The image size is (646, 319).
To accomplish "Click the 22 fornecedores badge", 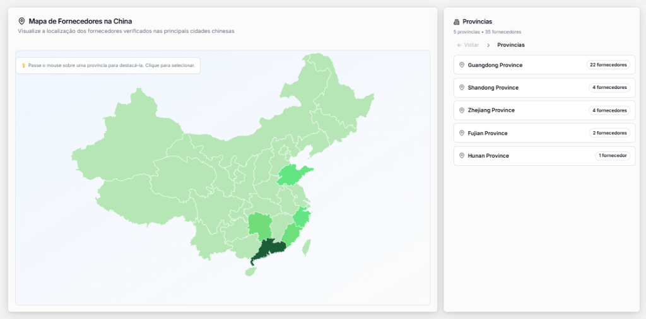I will tap(608, 65).
